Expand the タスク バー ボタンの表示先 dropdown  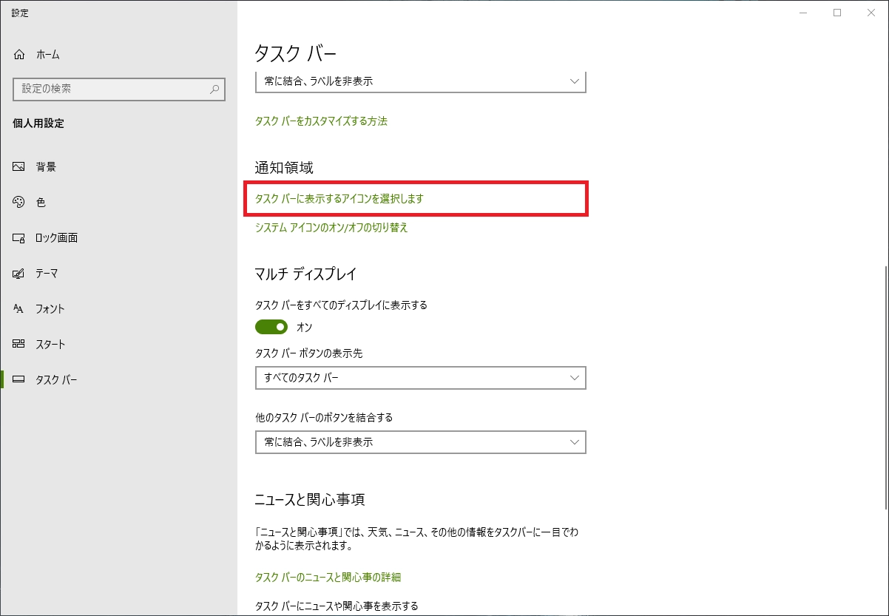[x=420, y=378]
